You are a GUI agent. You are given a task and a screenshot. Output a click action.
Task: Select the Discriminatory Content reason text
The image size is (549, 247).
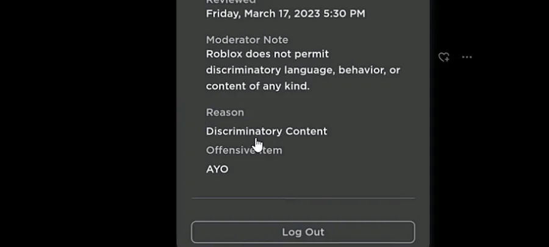(x=267, y=132)
